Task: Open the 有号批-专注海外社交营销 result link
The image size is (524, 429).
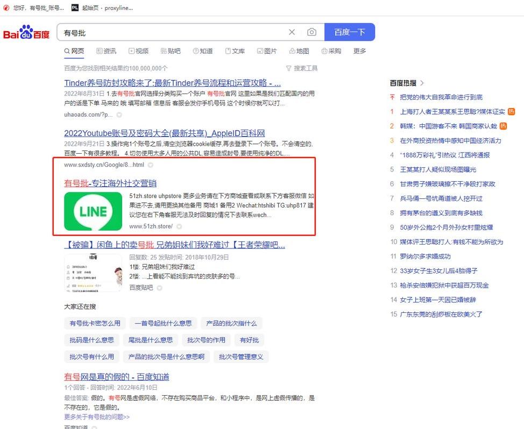Action: pos(111,182)
